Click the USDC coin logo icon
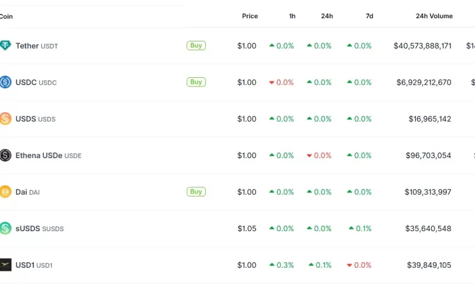The image size is (475, 286). point(5,82)
